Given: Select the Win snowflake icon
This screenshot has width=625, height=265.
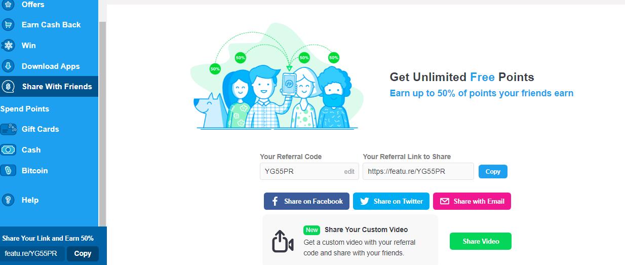Looking at the screenshot, I should 8,46.
